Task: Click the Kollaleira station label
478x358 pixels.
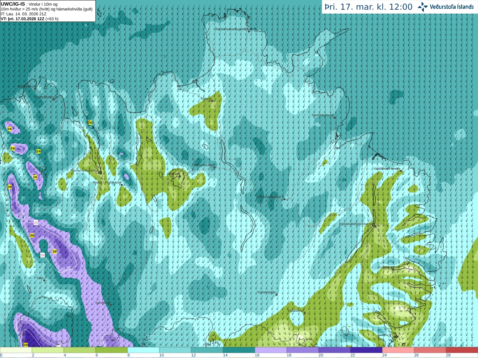Action: click(385, 267)
